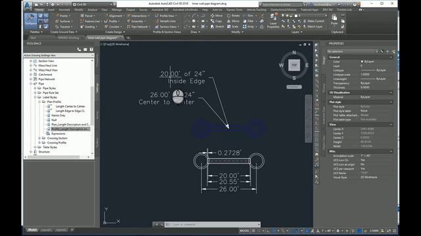This screenshot has width=421, height=236.
Task: Click the Assembly tool
Action: (x=136, y=21)
